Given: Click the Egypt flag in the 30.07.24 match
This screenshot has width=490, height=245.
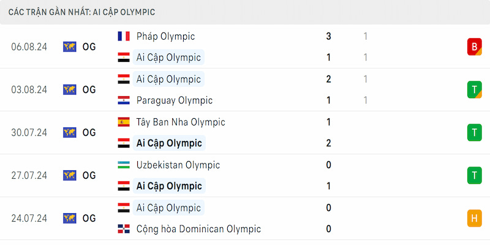Looking at the screenshot, I should tap(124, 143).
